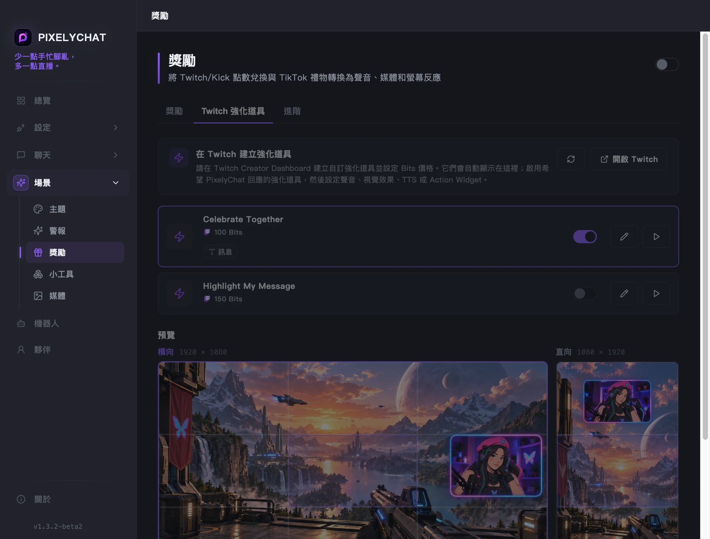Click the lightning icon beside Celebrate Together
Screen dimensions: 710x539
click(179, 237)
